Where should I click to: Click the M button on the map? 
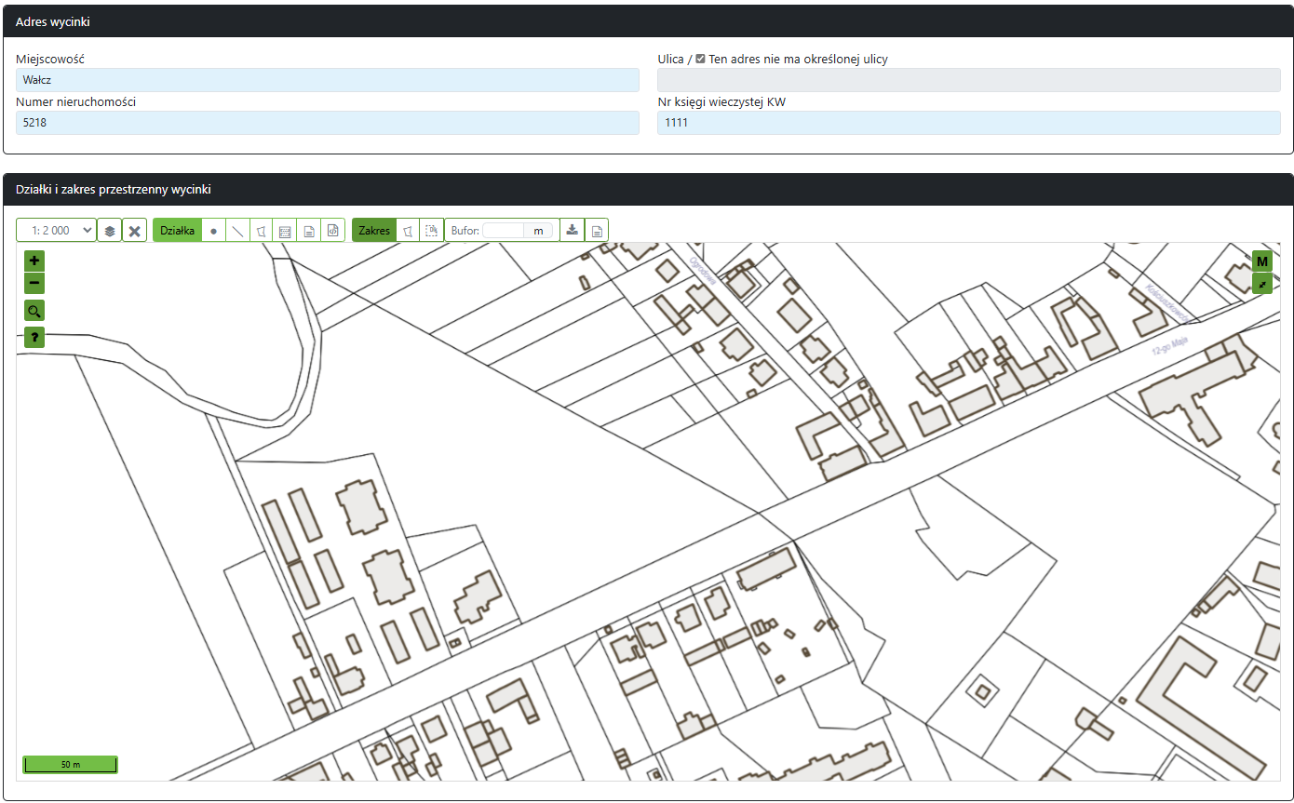click(x=1262, y=261)
